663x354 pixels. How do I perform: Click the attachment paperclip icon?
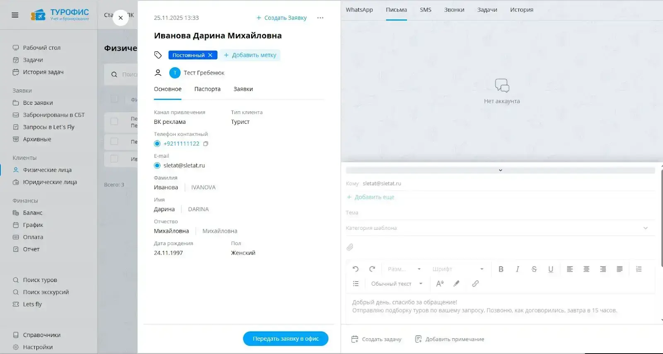pyautogui.click(x=350, y=247)
